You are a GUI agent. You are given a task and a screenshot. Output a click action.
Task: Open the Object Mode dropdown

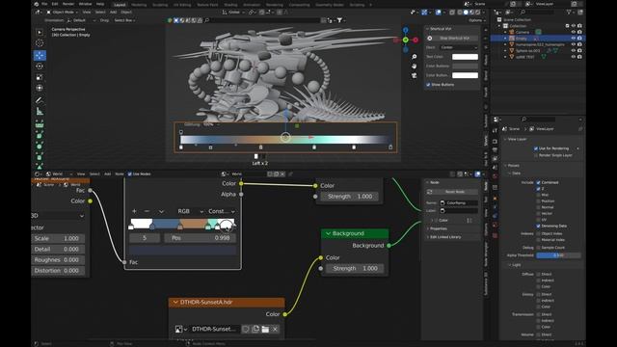click(63, 13)
